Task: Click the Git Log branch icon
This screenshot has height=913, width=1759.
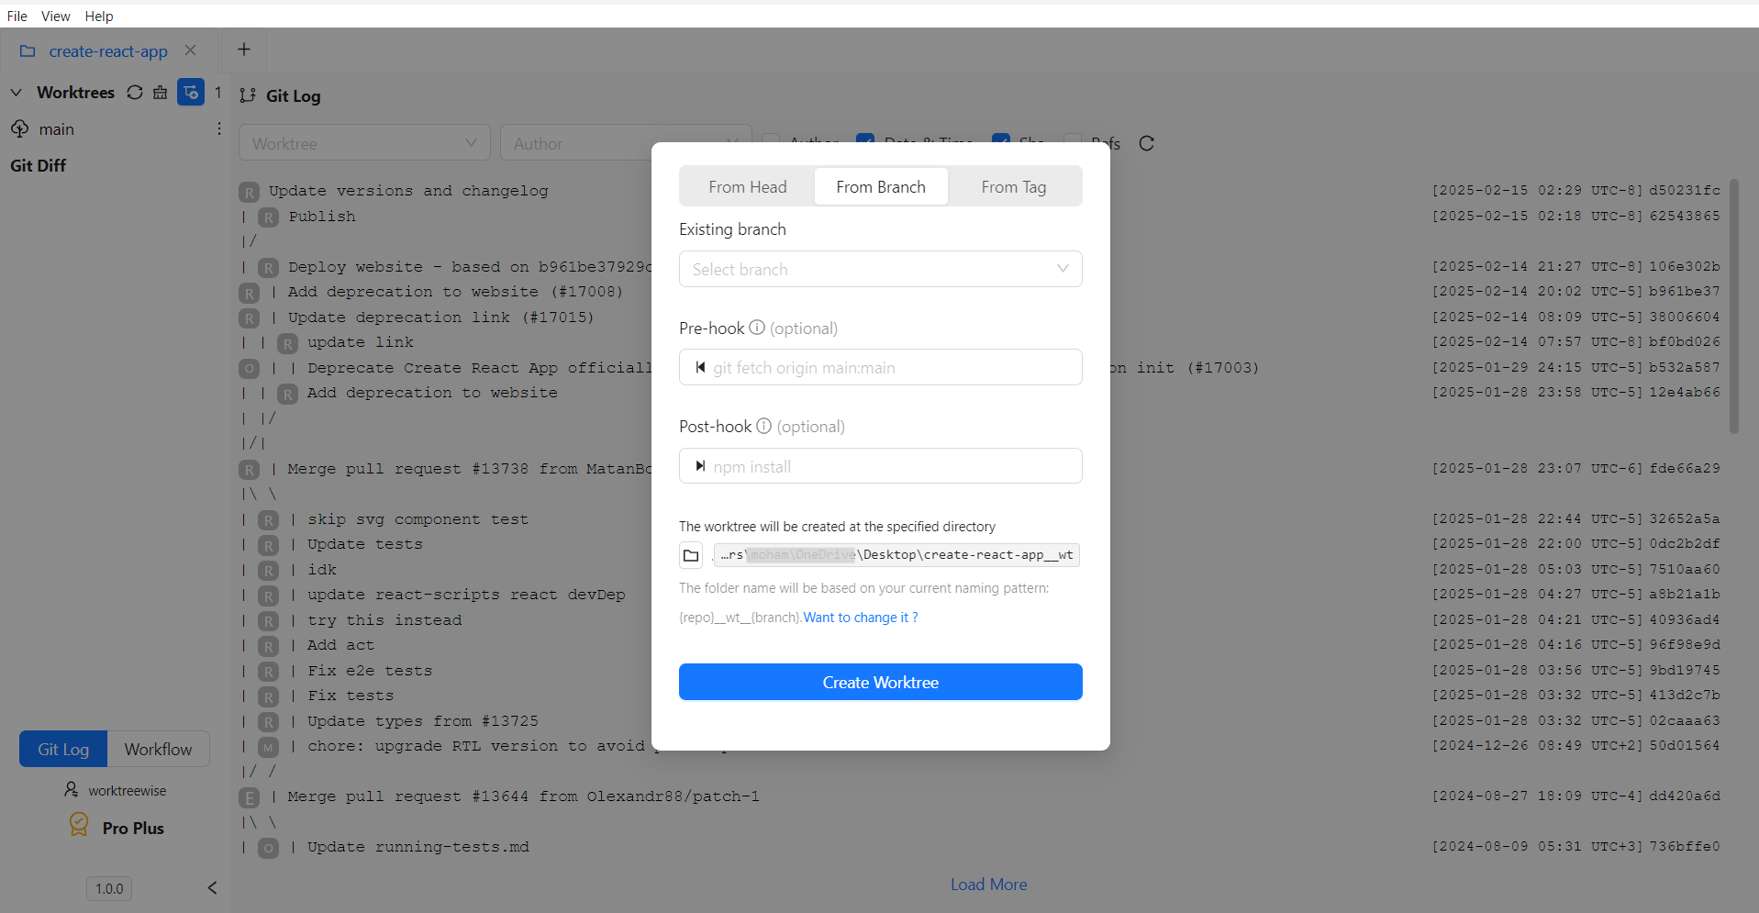Action: tap(246, 95)
